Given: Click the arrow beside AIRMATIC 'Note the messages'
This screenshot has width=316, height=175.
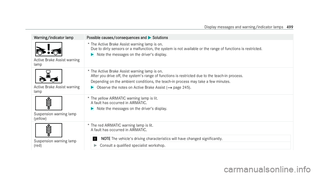Looking at the screenshot, I should point(92,109).
